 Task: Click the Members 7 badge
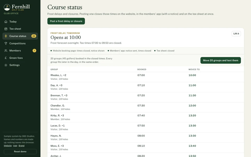34,51
